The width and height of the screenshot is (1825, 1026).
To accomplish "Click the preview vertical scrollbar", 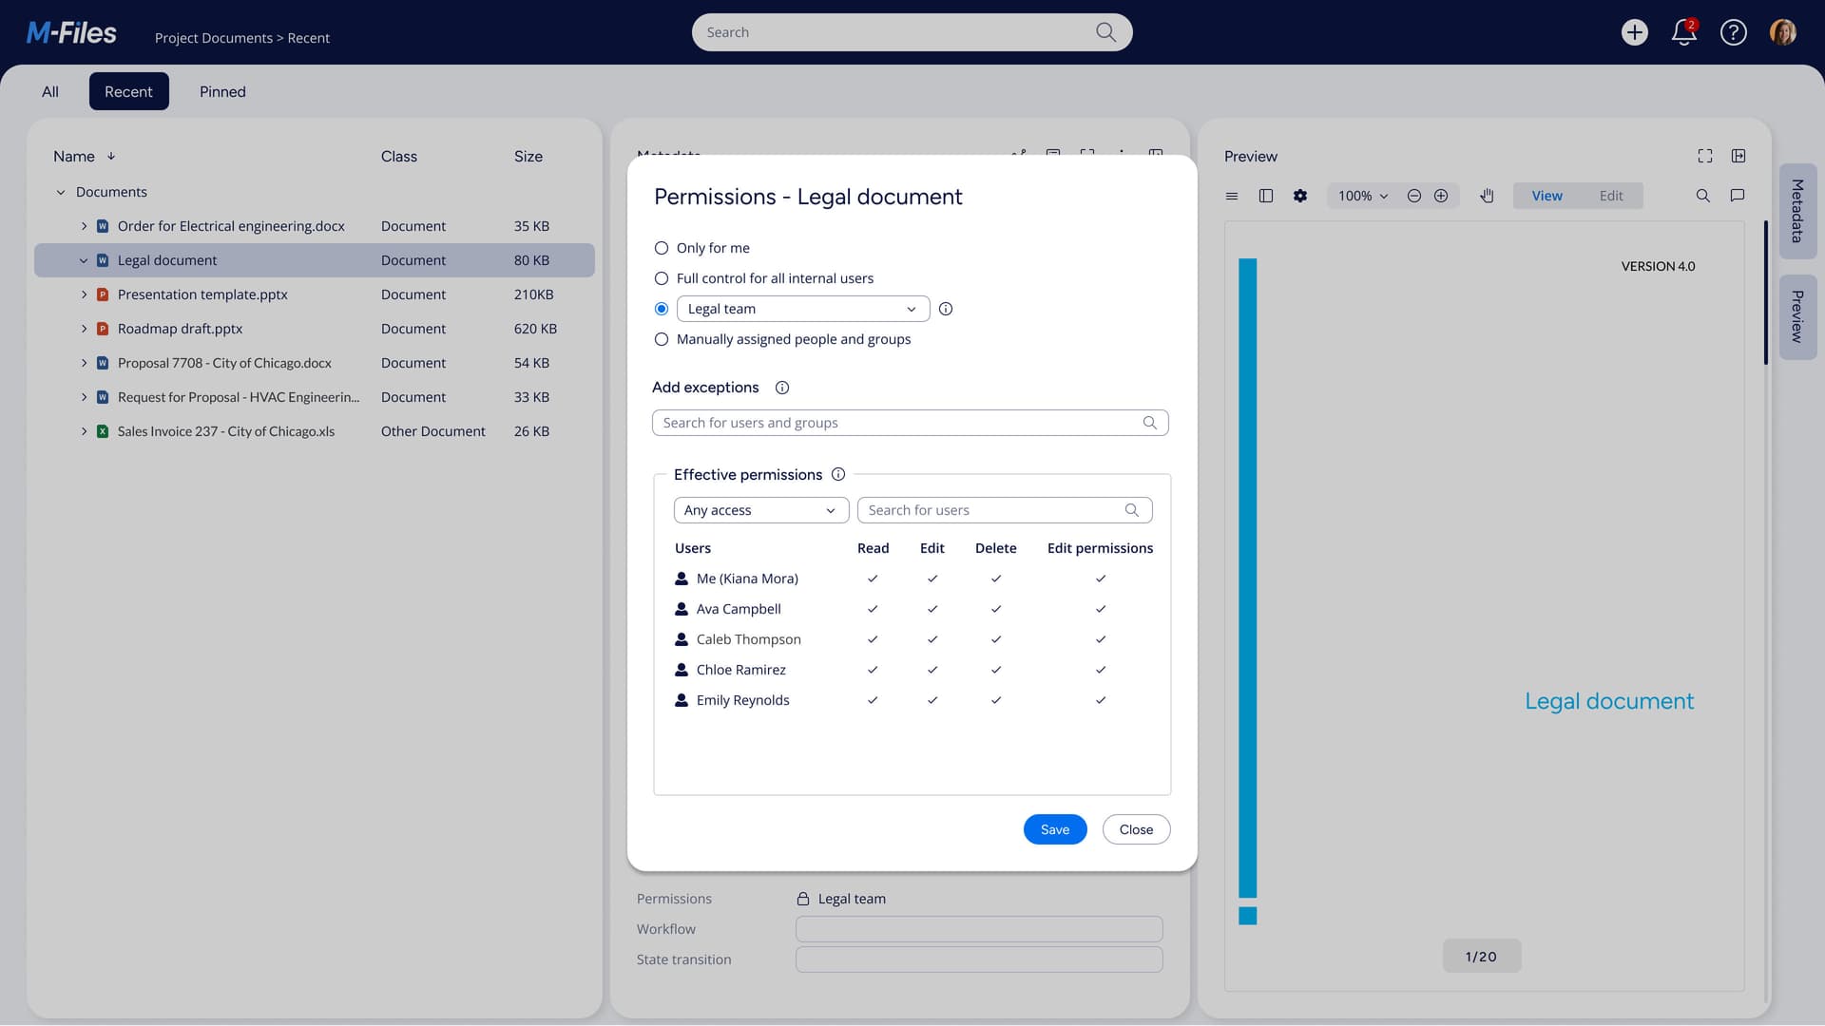I will (1765, 293).
